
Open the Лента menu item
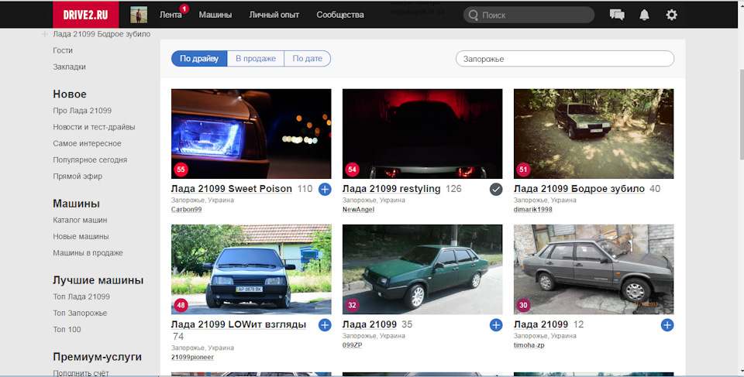point(170,15)
